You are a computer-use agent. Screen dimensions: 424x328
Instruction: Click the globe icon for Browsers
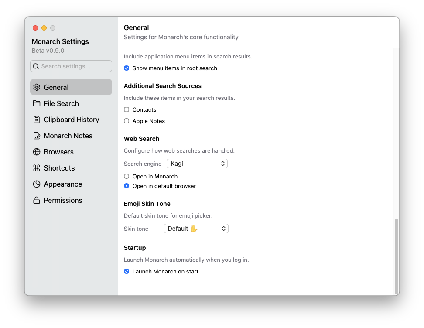37,152
